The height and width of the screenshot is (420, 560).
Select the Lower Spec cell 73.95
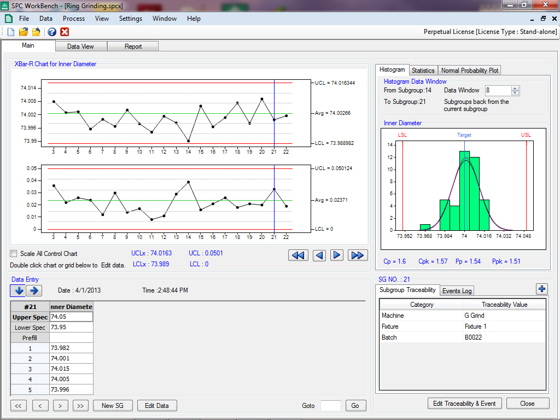71,327
